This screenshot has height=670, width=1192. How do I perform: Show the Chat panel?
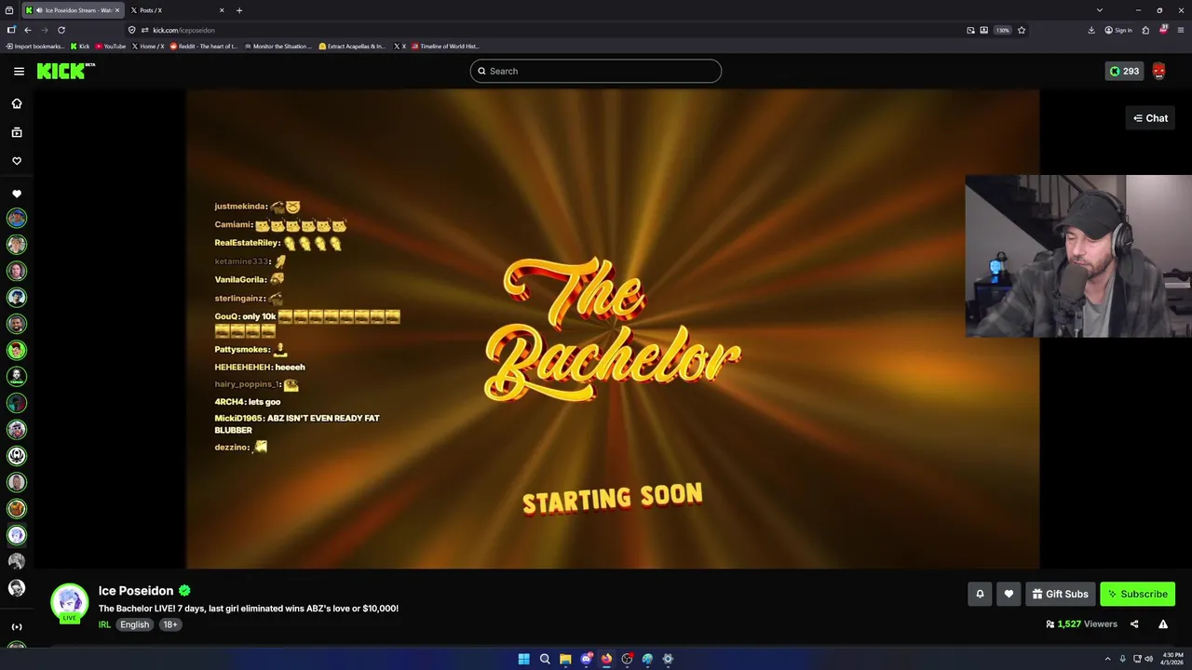tap(1150, 118)
